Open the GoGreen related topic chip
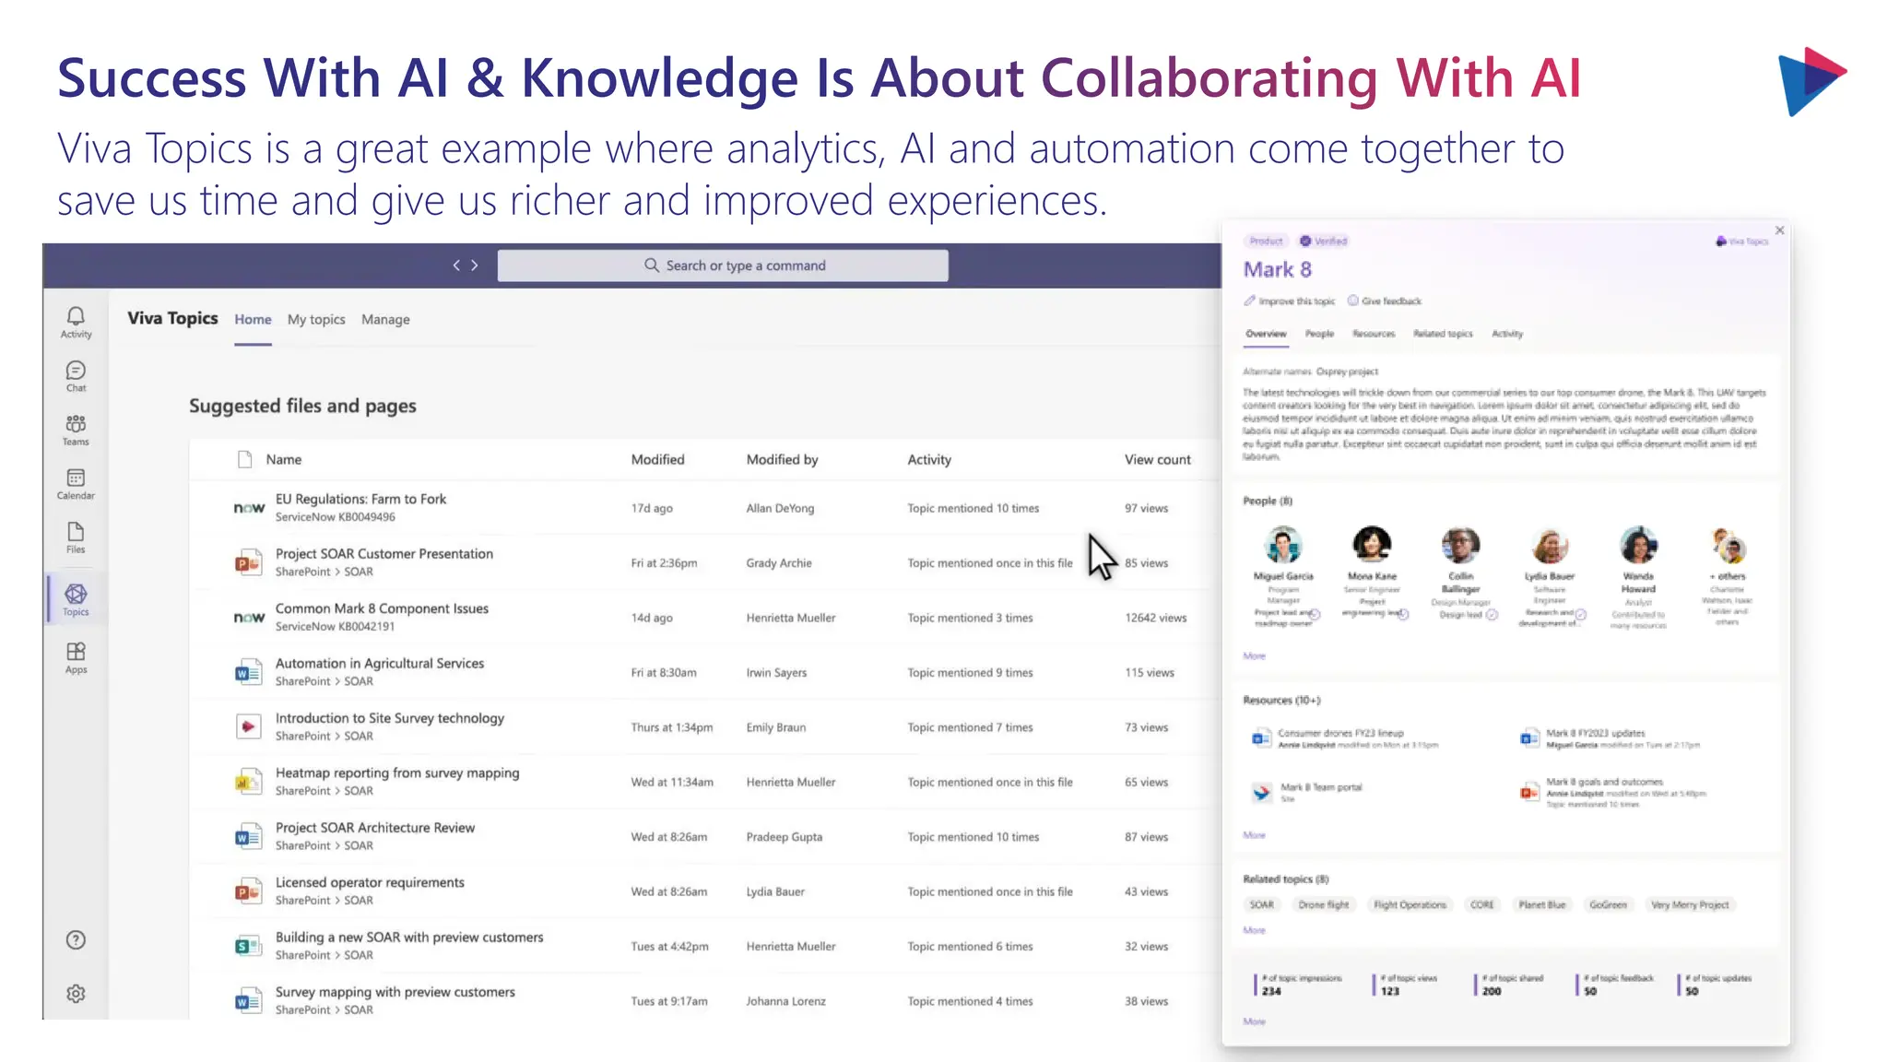1888x1062 pixels. click(1608, 904)
